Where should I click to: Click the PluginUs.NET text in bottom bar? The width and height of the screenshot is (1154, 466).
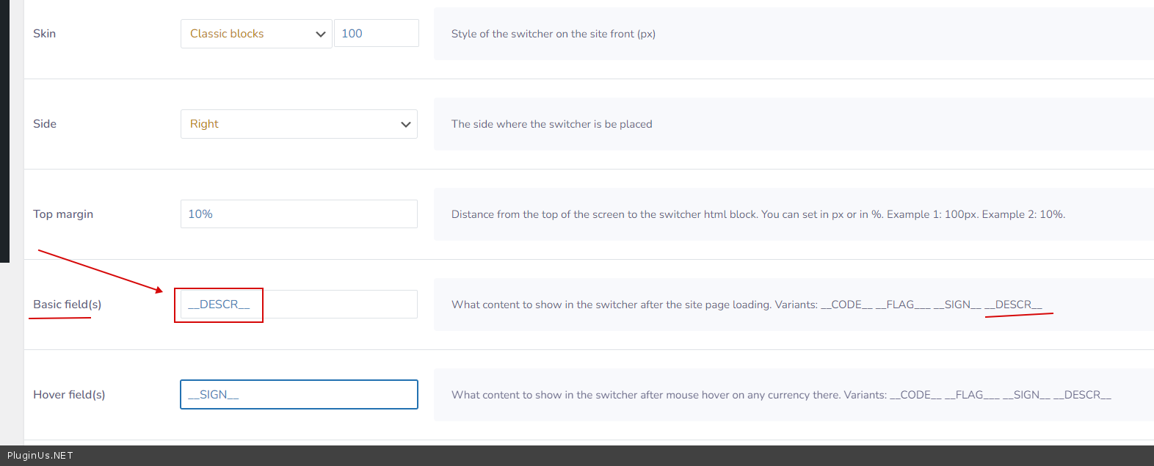coord(40,456)
